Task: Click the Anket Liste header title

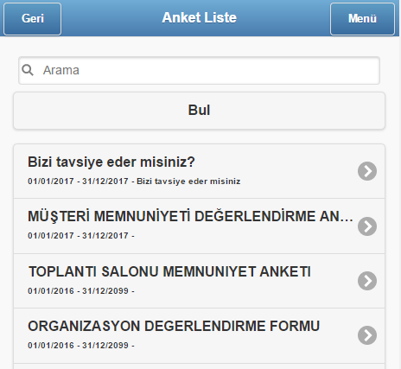Action: coord(199,17)
